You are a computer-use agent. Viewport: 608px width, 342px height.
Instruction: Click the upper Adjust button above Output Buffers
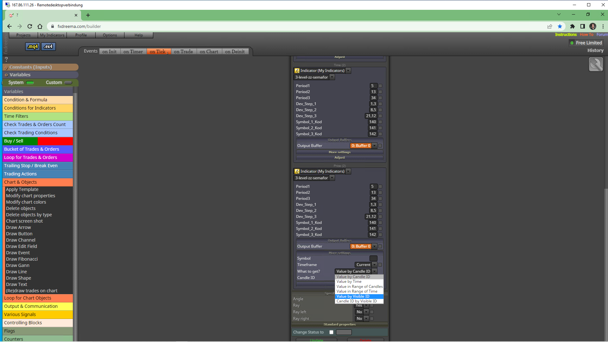pos(339,57)
